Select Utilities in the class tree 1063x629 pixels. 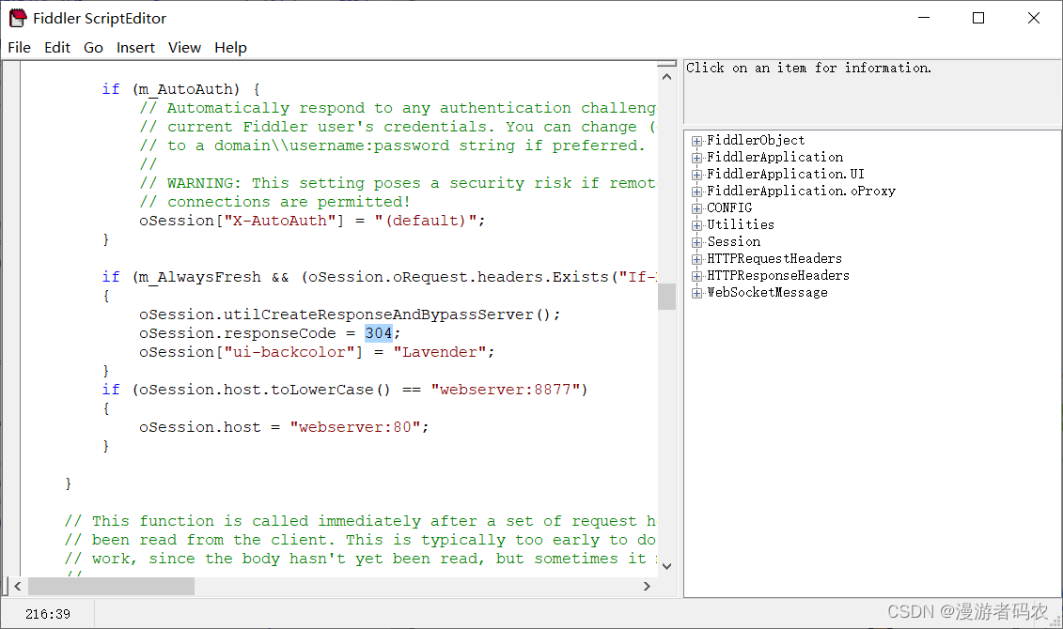coord(741,224)
